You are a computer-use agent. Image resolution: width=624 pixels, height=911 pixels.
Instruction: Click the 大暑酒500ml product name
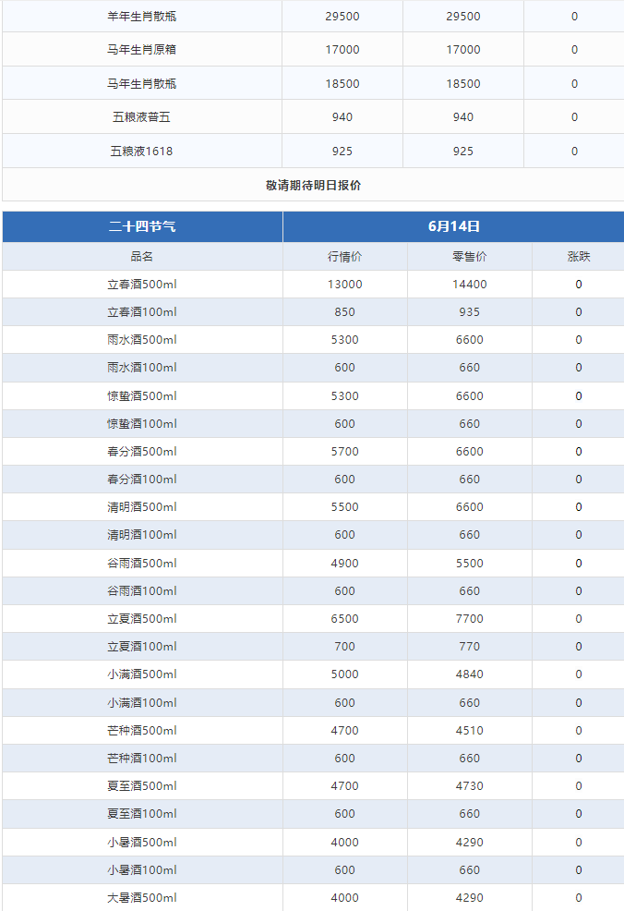coord(141,898)
